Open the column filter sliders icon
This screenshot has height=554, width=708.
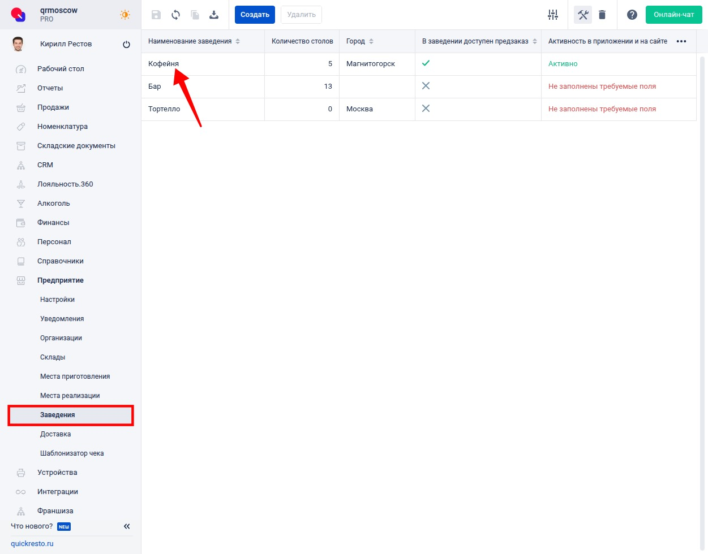(553, 15)
